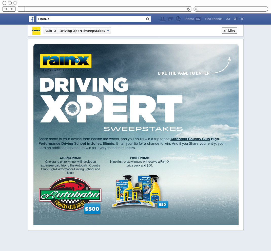Click the search magnifier in the search bar
The height and width of the screenshot is (251, 271).
point(148,19)
